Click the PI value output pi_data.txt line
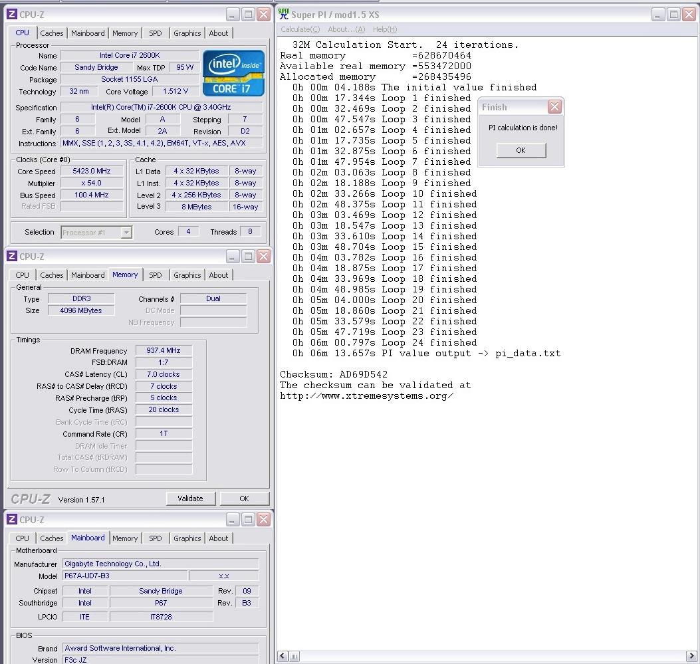Screen dimensions: 700x664 tap(426, 354)
